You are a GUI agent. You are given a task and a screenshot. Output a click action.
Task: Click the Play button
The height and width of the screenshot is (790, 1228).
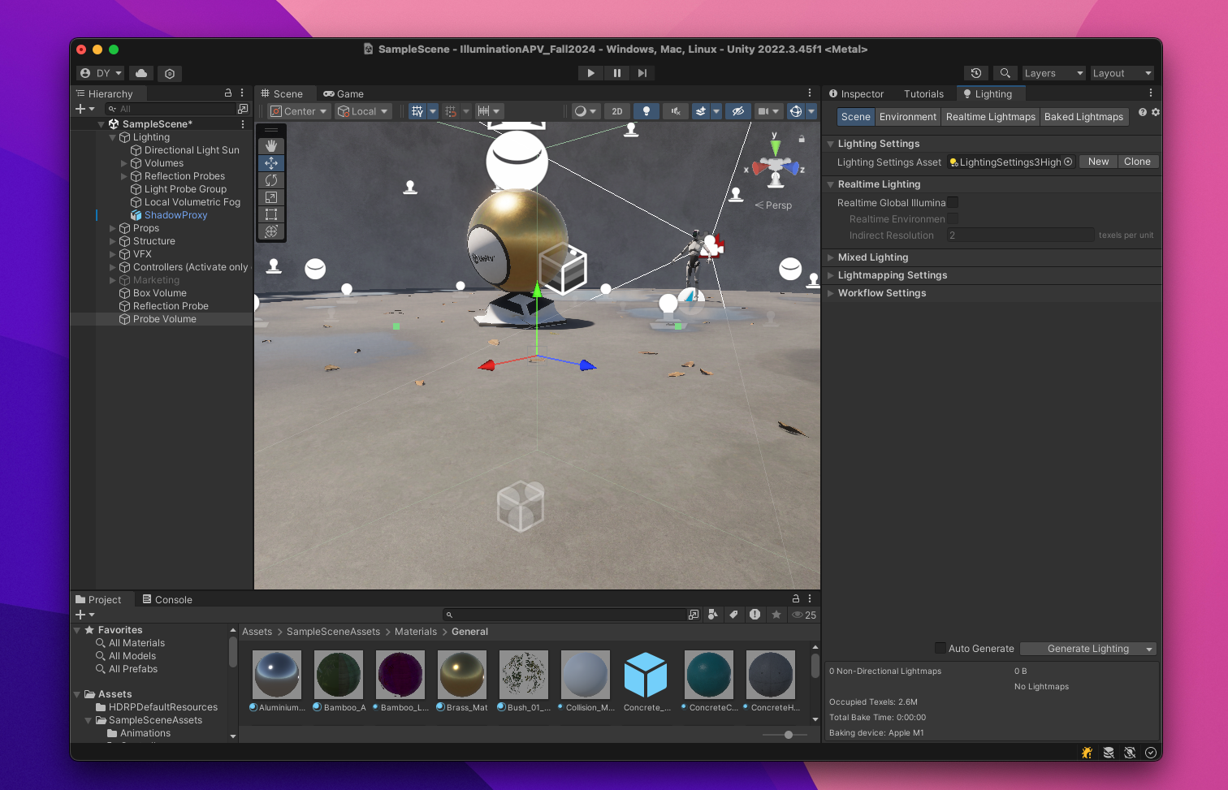(590, 73)
